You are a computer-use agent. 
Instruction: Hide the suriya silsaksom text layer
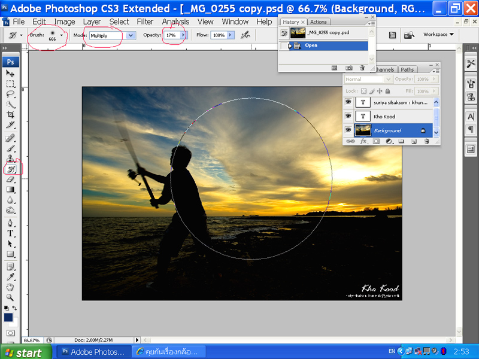point(348,102)
